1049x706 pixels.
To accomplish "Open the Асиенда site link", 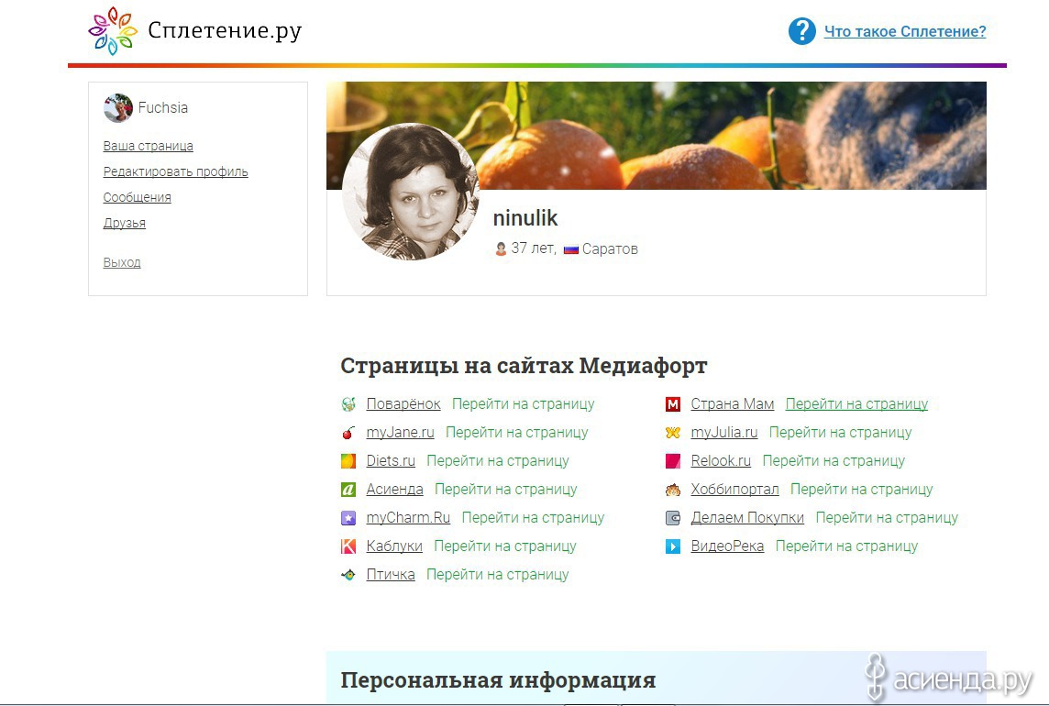I will pyautogui.click(x=394, y=490).
